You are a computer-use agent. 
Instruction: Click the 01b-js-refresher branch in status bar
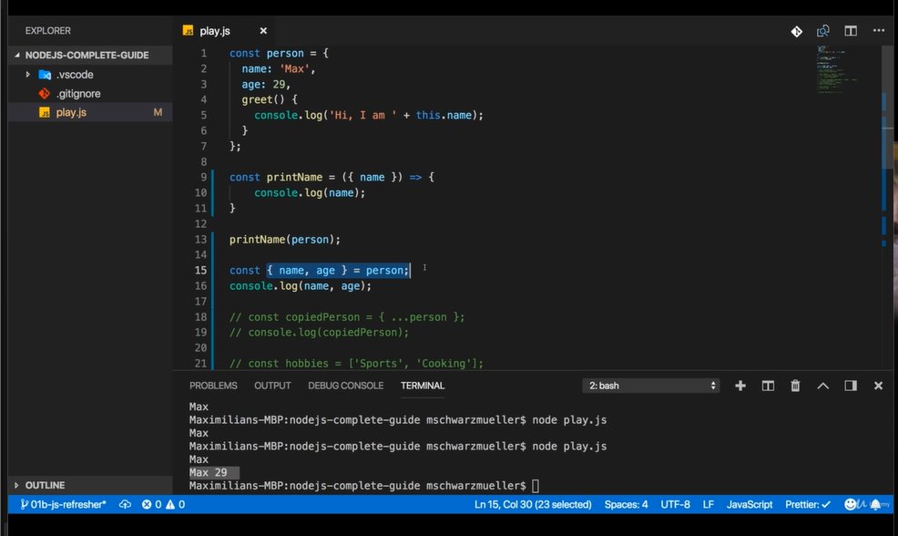click(x=63, y=504)
